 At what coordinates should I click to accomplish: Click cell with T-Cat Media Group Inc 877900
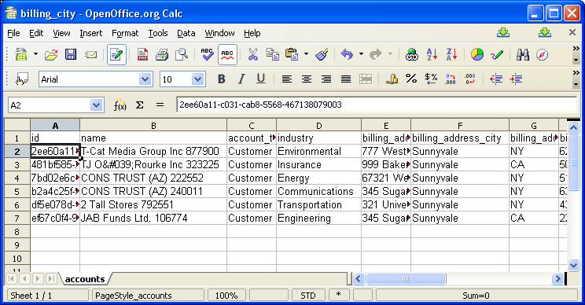click(153, 151)
